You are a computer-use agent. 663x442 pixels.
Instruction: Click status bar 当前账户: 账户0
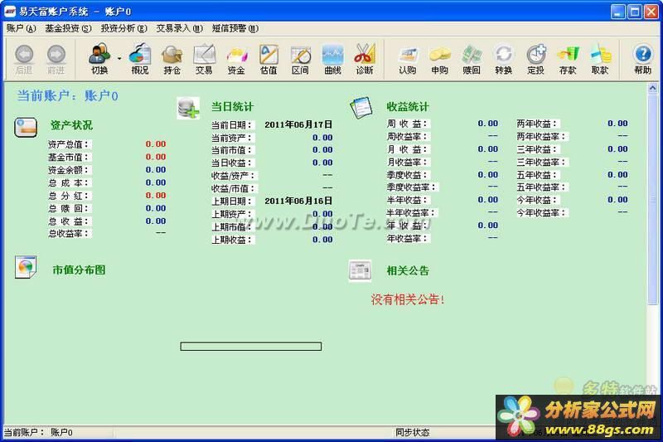tap(38, 432)
